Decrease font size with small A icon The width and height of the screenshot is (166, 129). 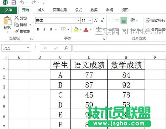pyautogui.click(x=102, y=20)
